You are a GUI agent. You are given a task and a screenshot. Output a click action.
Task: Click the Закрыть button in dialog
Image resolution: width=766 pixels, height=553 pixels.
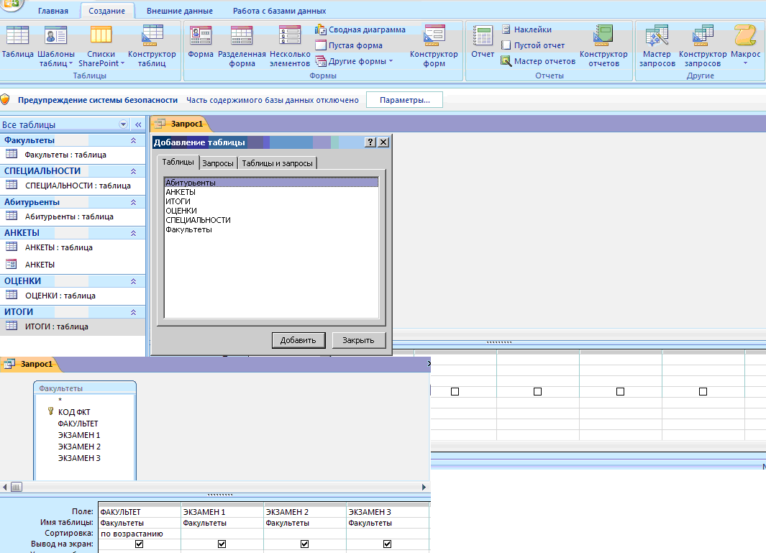[358, 340]
